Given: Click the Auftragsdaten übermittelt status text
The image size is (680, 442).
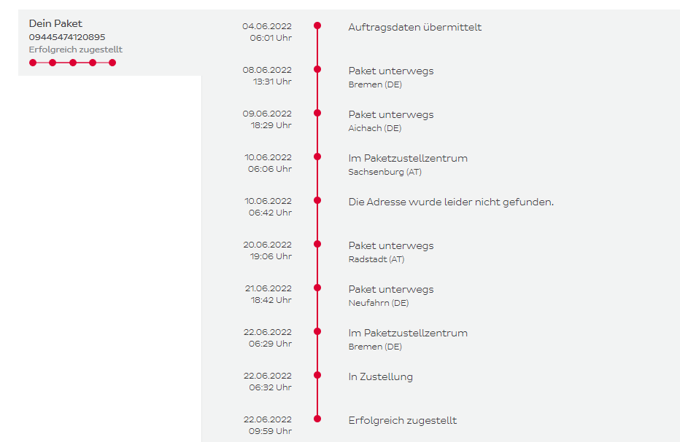Looking at the screenshot, I should 414,28.
